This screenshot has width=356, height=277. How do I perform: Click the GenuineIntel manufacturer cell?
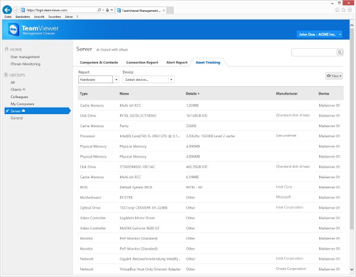click(x=286, y=136)
